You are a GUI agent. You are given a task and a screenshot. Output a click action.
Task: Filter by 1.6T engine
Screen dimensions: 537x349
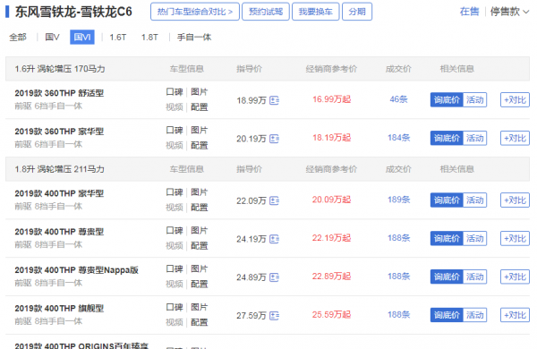(x=118, y=37)
